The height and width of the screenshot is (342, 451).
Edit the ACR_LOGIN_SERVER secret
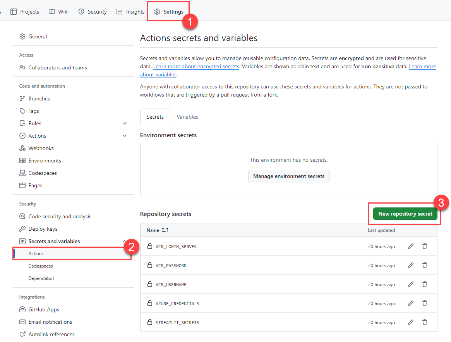tap(410, 246)
